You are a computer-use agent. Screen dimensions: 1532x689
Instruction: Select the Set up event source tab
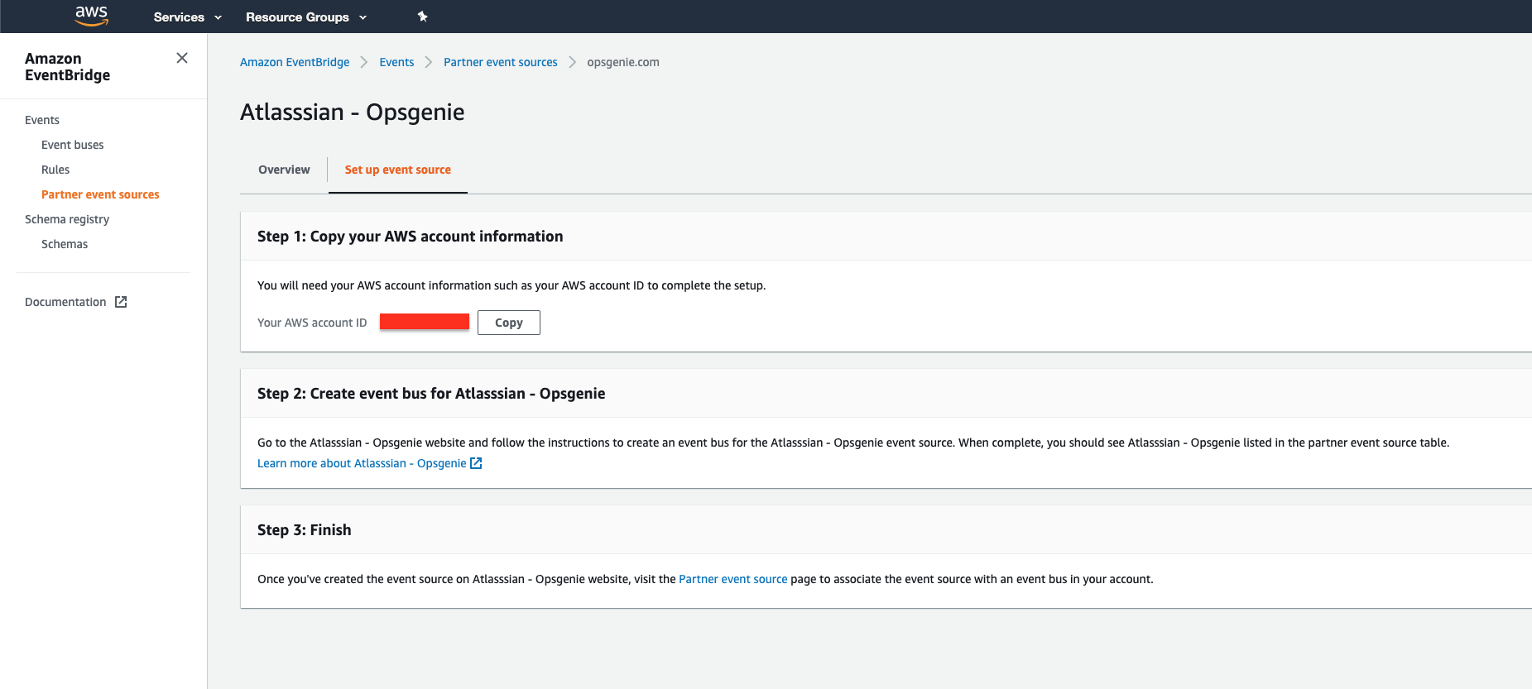[398, 170]
